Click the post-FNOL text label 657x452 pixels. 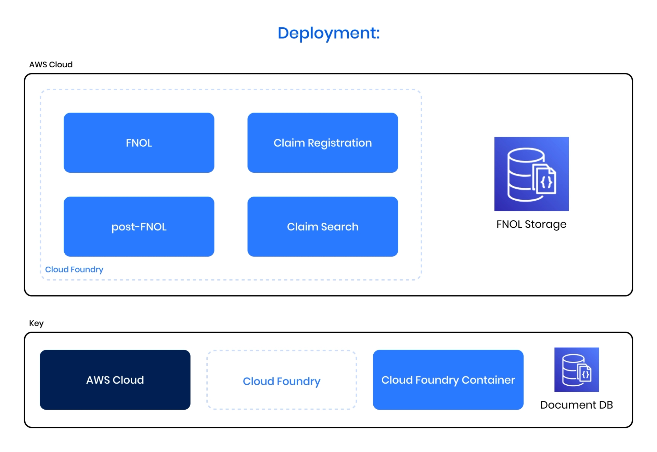[x=139, y=227]
